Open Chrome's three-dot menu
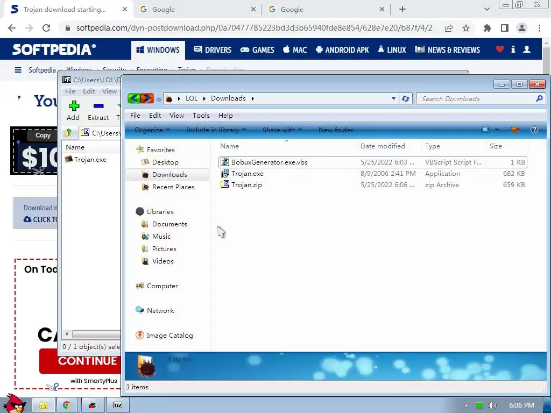The height and width of the screenshot is (413, 551). click(x=539, y=28)
